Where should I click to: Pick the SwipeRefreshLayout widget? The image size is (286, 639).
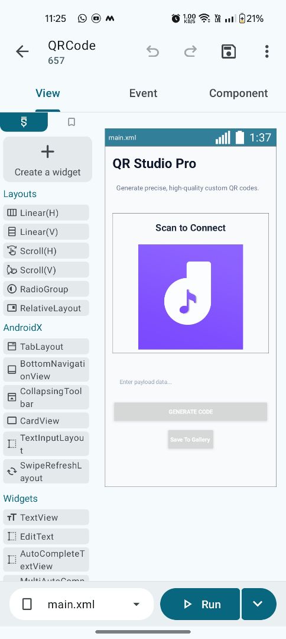click(x=46, y=472)
